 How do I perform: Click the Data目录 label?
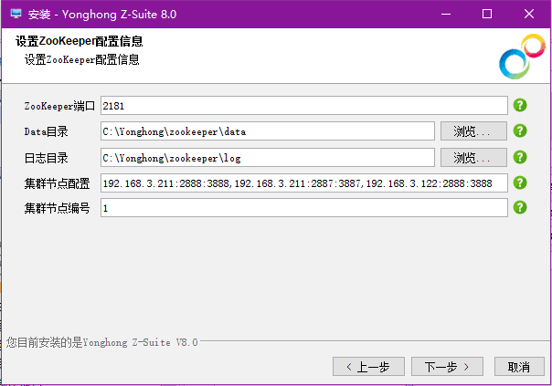pos(46,131)
